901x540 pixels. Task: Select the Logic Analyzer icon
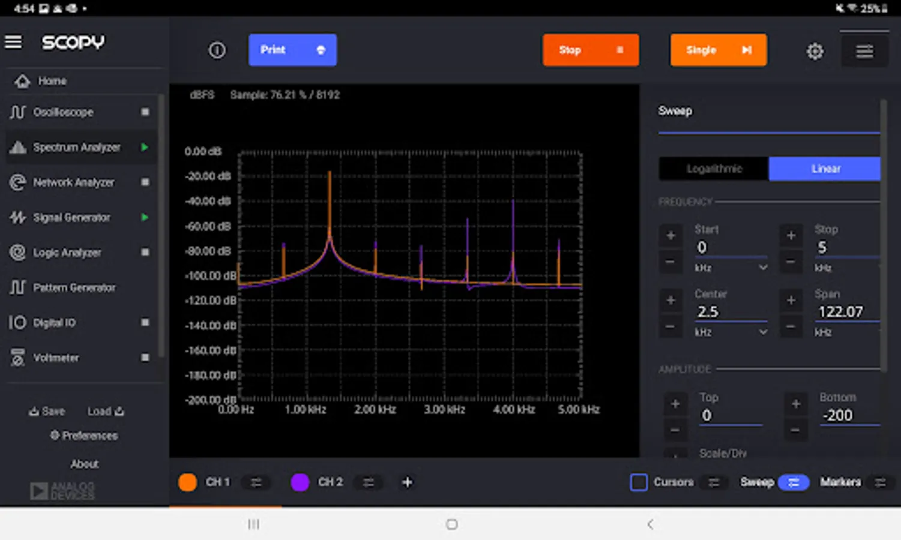pyautogui.click(x=18, y=253)
